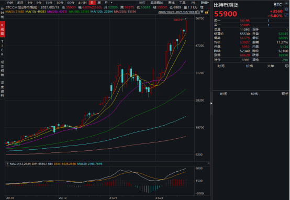
Task: Click the DEA: 4428.2646 value
Action: pyautogui.click(x=65, y=164)
